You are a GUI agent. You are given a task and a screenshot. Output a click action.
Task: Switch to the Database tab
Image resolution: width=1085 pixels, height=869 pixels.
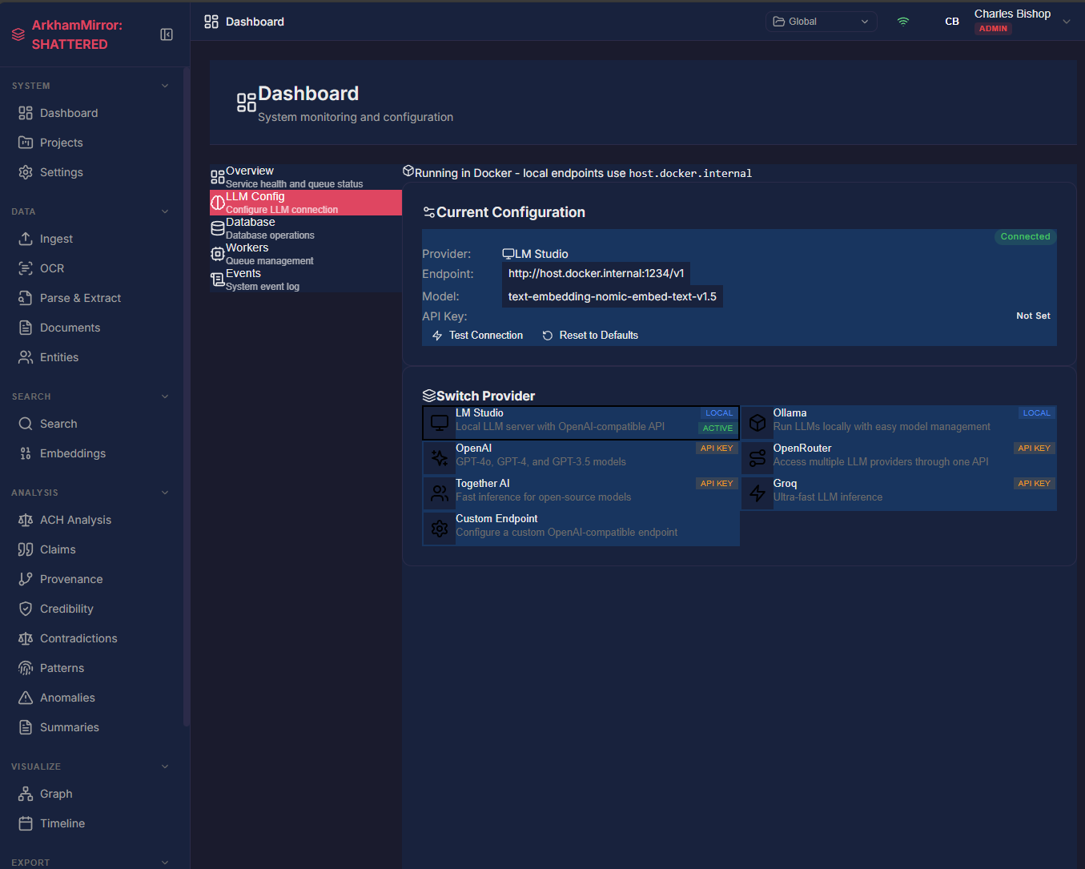pyautogui.click(x=306, y=228)
